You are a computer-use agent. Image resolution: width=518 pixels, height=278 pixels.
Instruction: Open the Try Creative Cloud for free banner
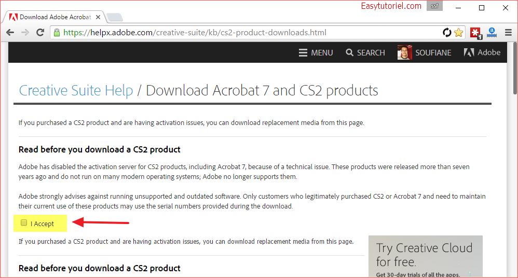click(x=426, y=257)
